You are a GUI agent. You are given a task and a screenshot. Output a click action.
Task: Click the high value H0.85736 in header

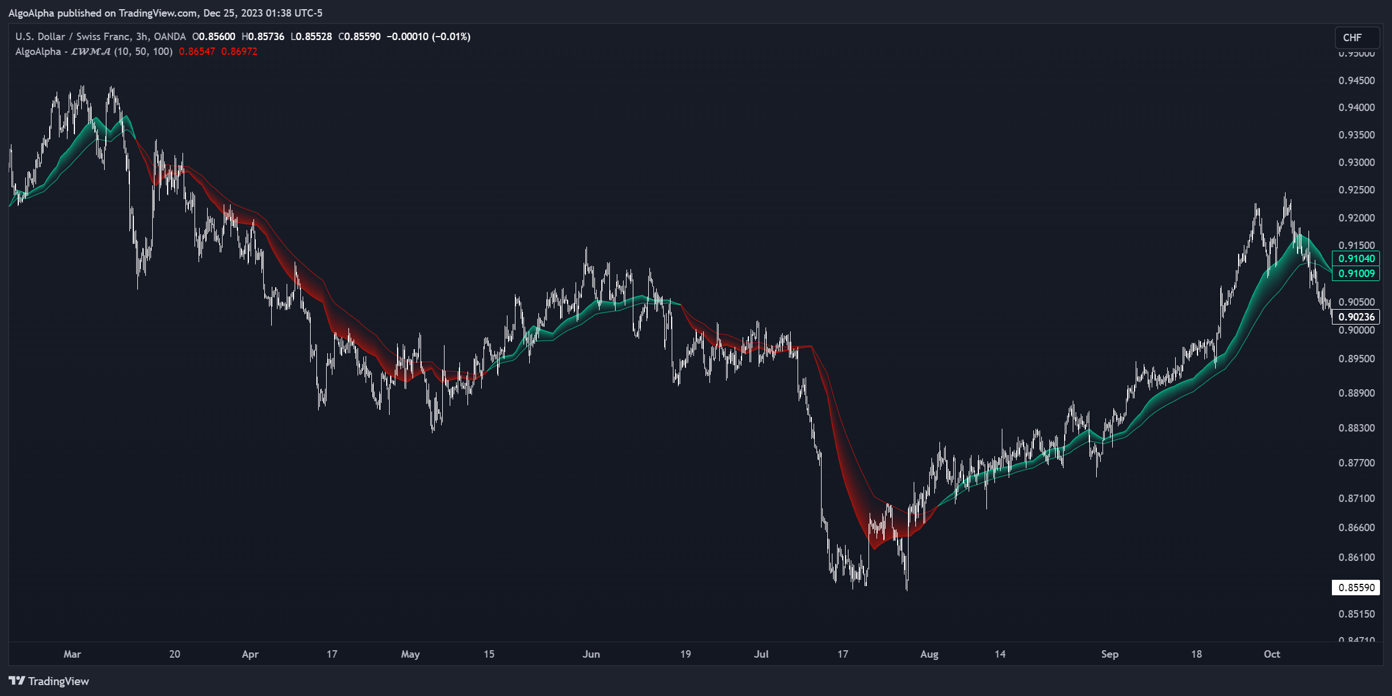coord(263,36)
